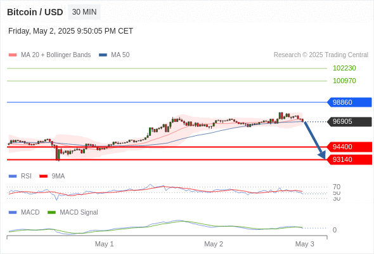Screen dimensions: 374x254
Task: Click the 100970 resistance level label
Action: coord(344,81)
